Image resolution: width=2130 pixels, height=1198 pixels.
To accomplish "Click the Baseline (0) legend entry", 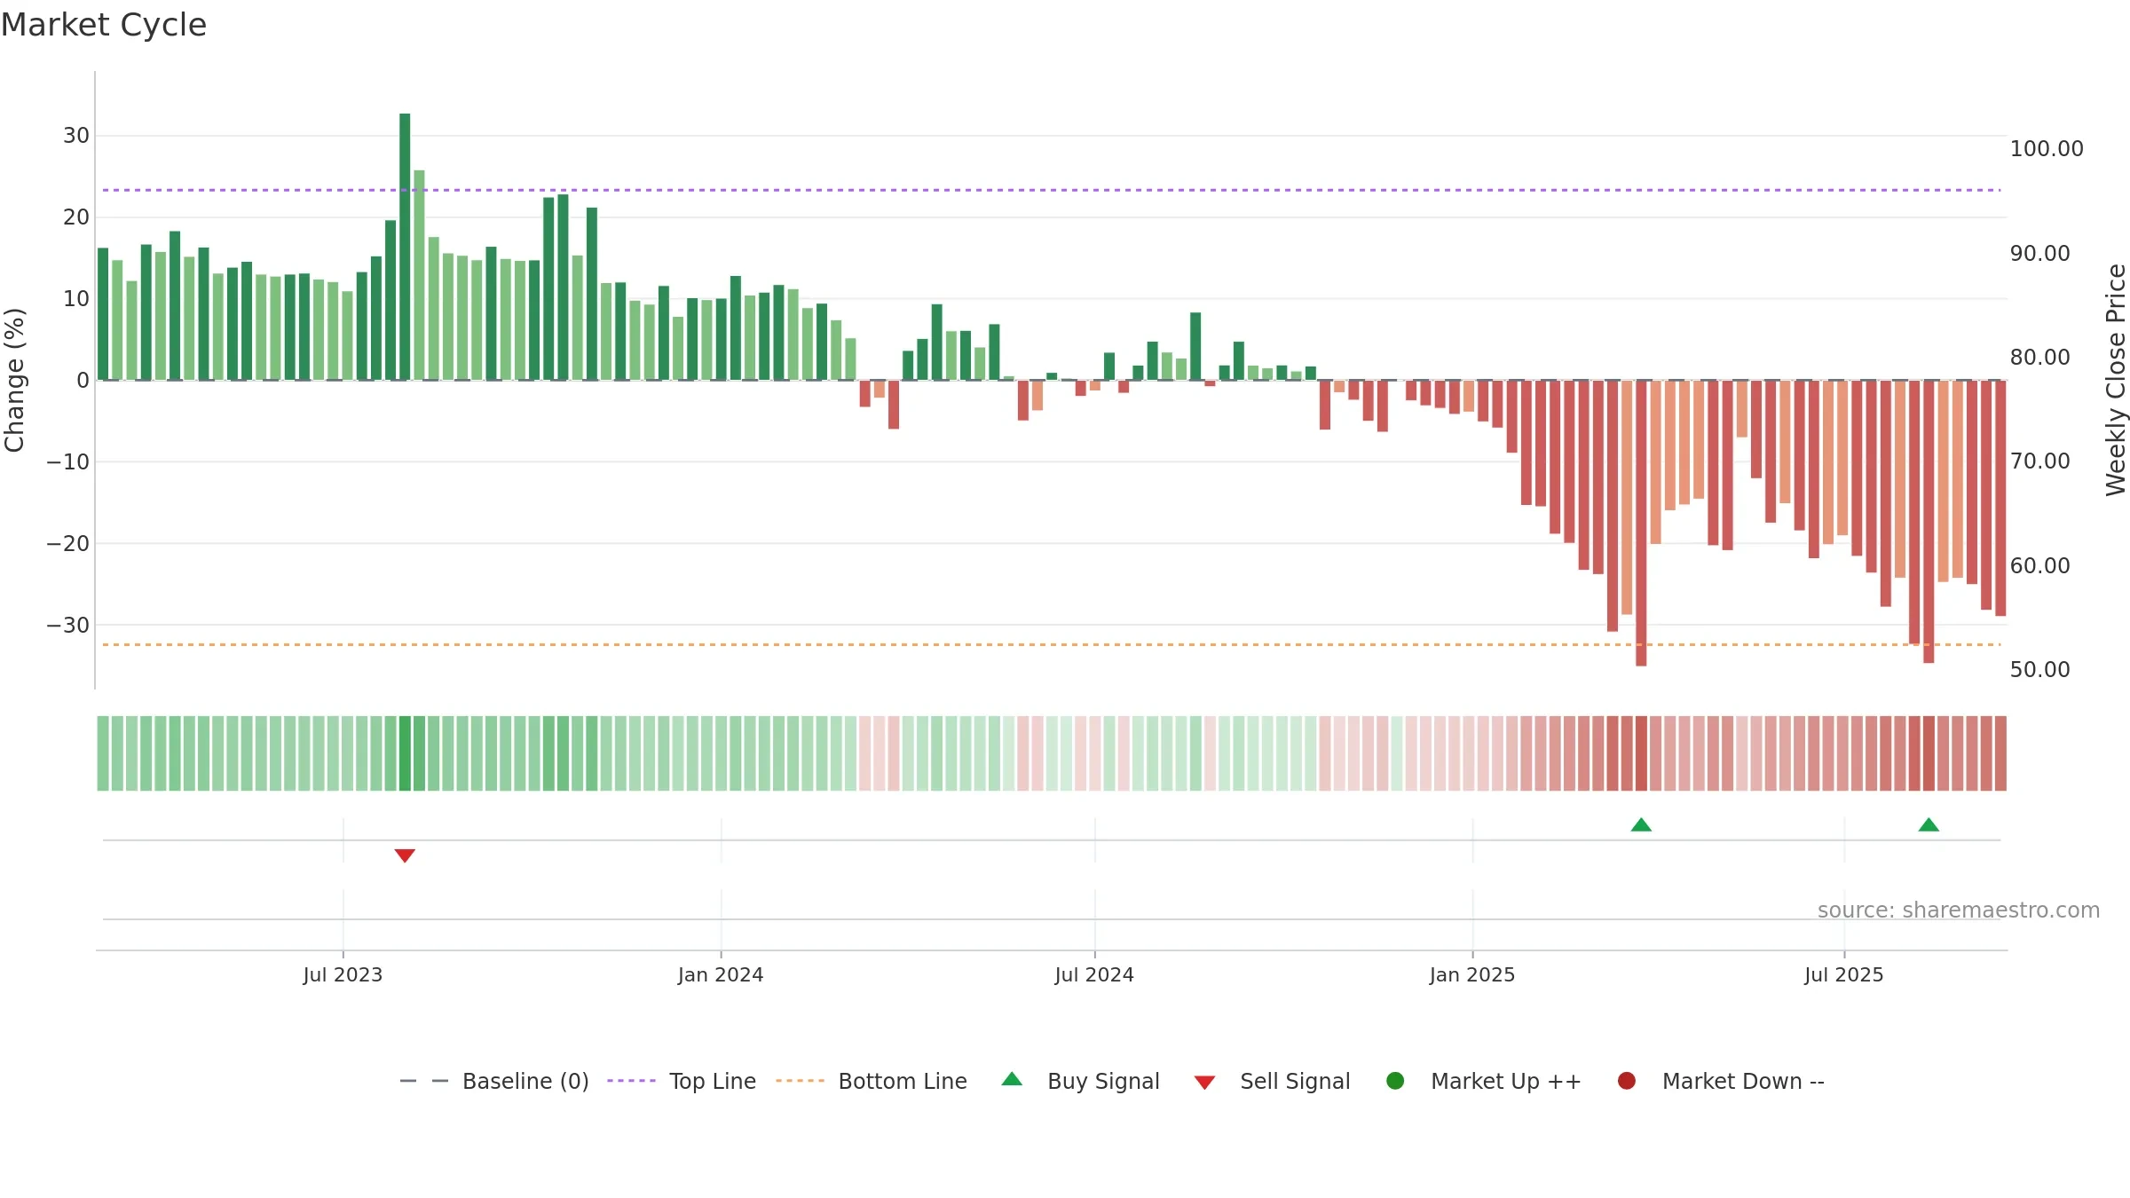I will (x=494, y=1081).
